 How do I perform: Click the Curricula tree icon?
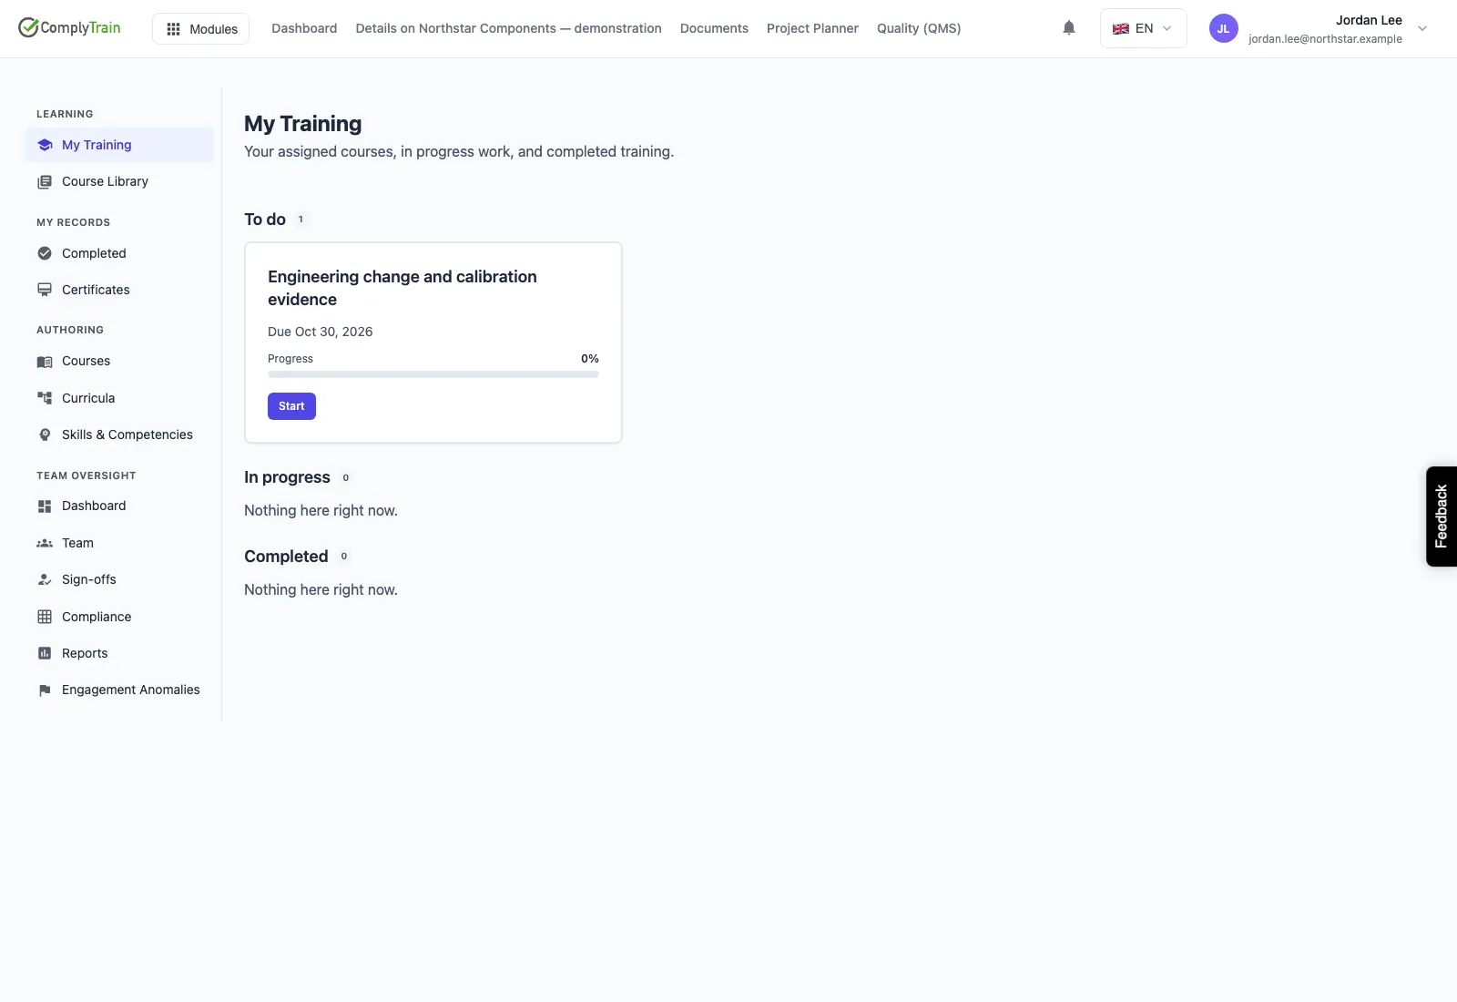(45, 398)
